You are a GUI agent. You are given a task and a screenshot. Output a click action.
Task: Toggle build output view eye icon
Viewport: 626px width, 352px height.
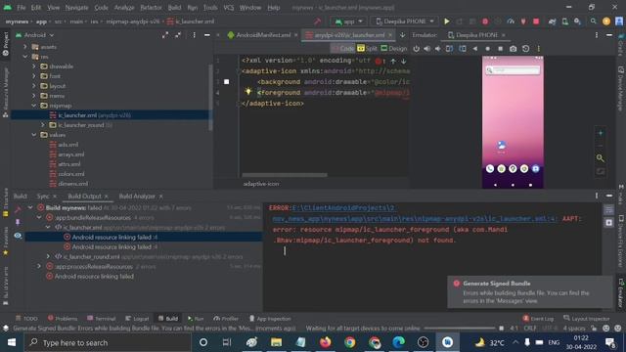(x=18, y=236)
